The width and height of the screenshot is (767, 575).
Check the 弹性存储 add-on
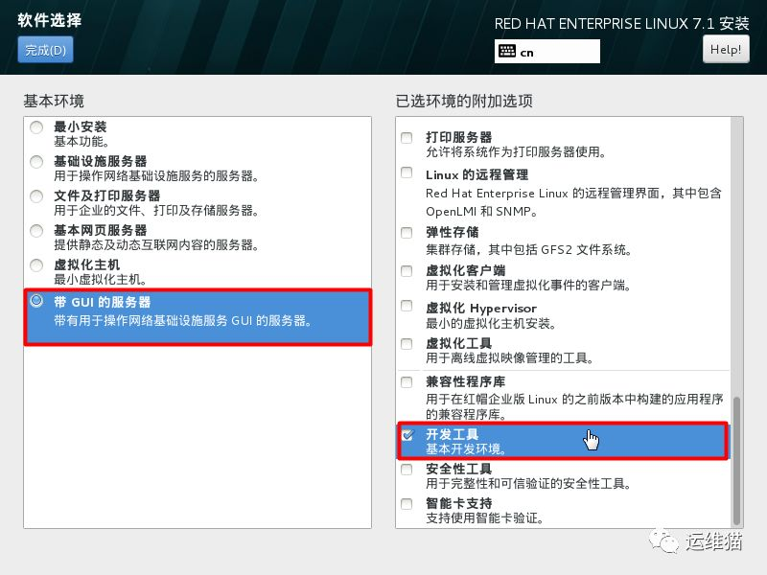[407, 233]
